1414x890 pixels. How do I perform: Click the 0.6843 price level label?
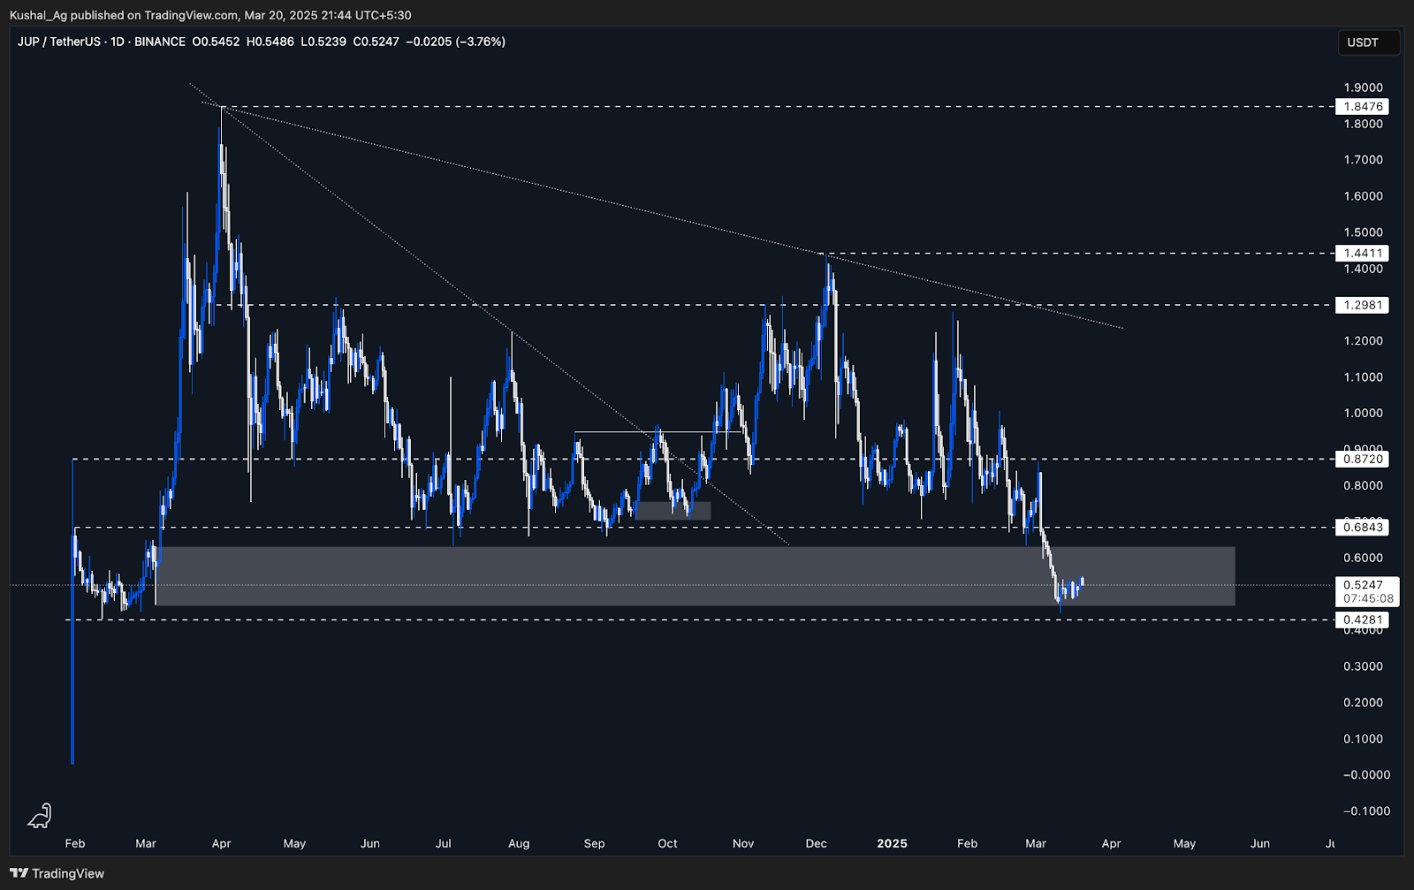coord(1363,528)
